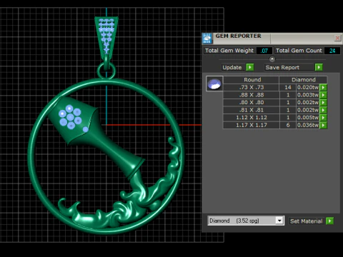This screenshot has width=343, height=257.
Task: Select the .81 X .81 size cell
Action: (x=252, y=110)
